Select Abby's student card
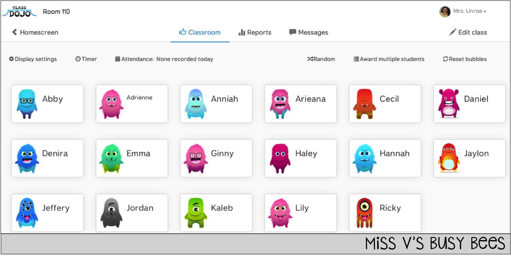511x257 pixels. [x=48, y=103]
